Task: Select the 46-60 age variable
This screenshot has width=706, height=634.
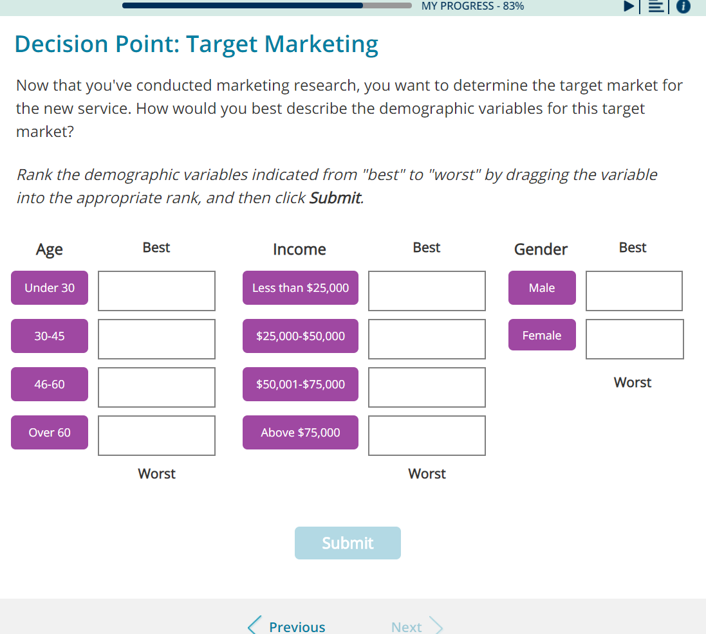Action: 49,384
